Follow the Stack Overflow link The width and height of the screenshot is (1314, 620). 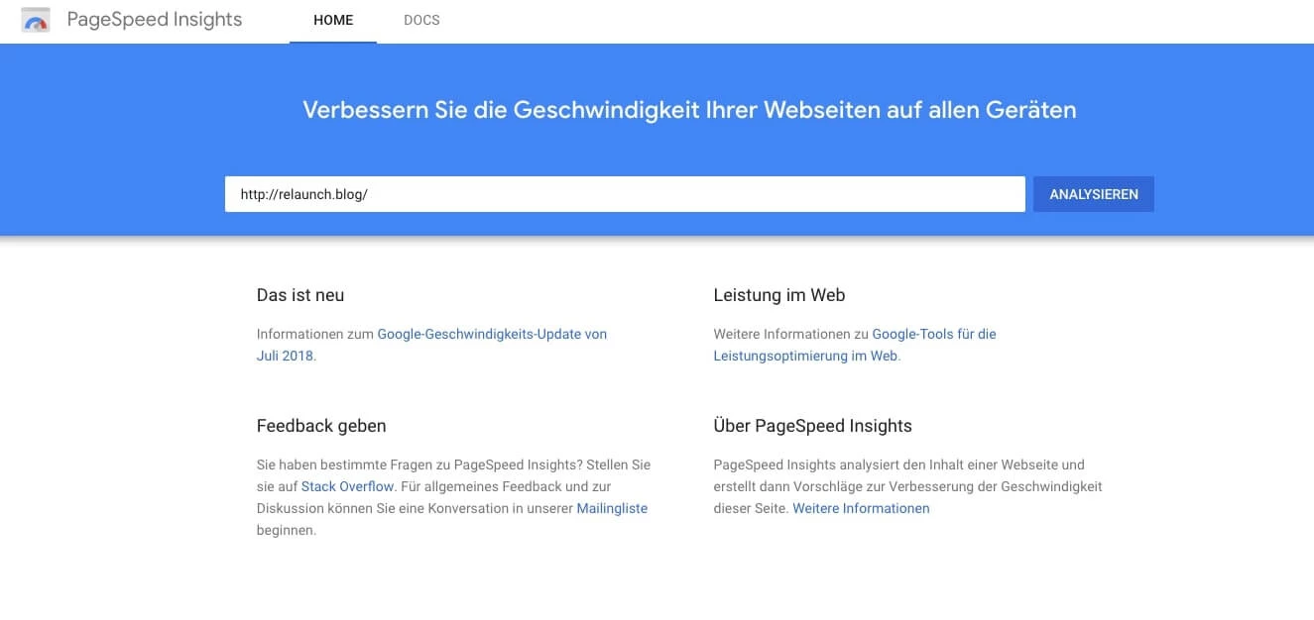click(347, 486)
